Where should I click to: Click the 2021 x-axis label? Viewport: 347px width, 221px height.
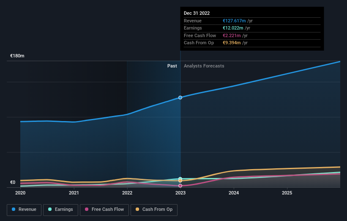74,193
